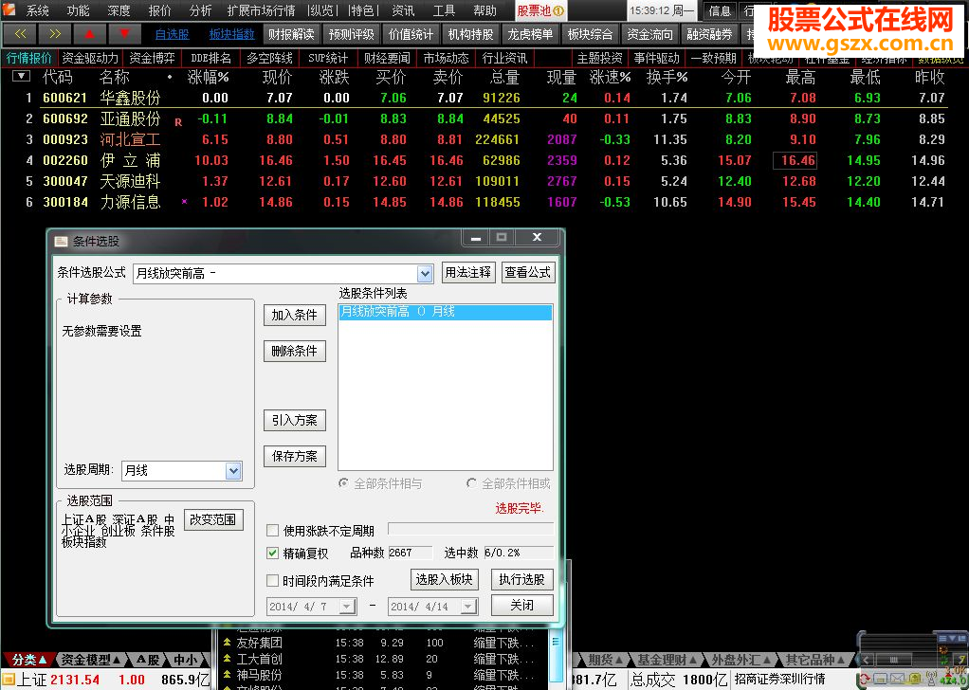Screen dimensions: 969x690
Task: Select 月线放突前高 0 月线 condition entry
Action: [x=445, y=312]
